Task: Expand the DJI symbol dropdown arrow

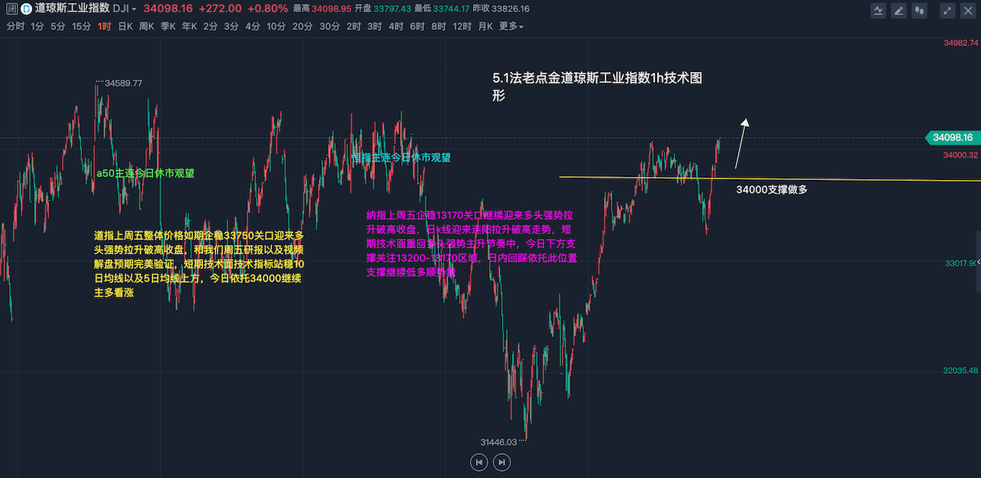Action: [x=134, y=9]
